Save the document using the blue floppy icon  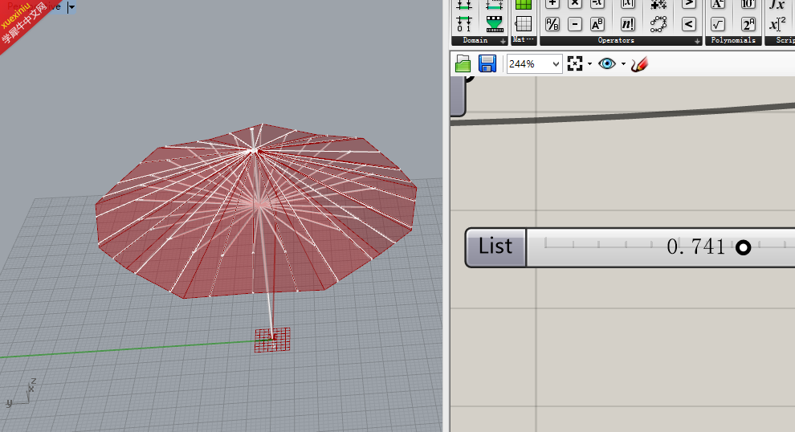tap(487, 64)
